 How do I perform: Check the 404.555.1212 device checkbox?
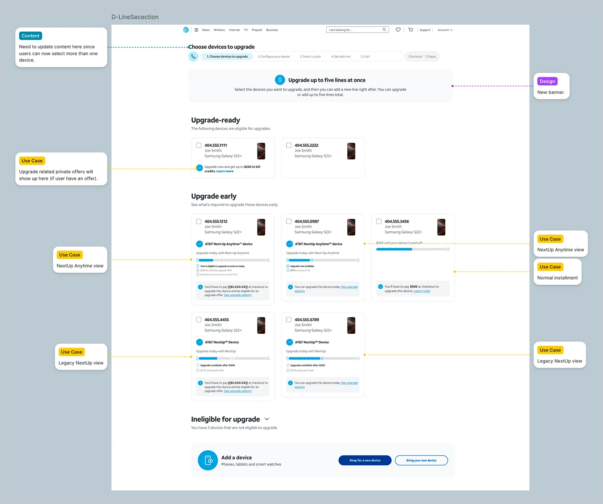tap(199, 222)
